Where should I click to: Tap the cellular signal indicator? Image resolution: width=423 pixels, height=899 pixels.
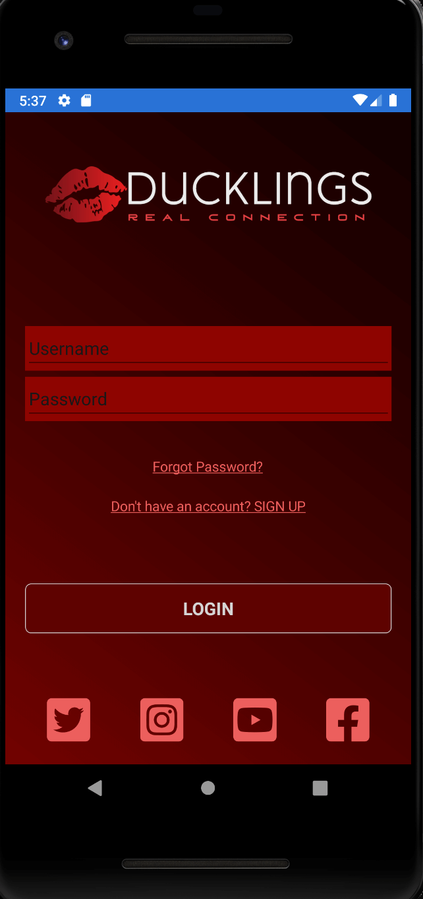click(x=376, y=100)
